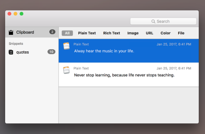Viewport: 205px width, 134px height.
Task: Click the Clipboard icon in sidebar
Action: 11,32
